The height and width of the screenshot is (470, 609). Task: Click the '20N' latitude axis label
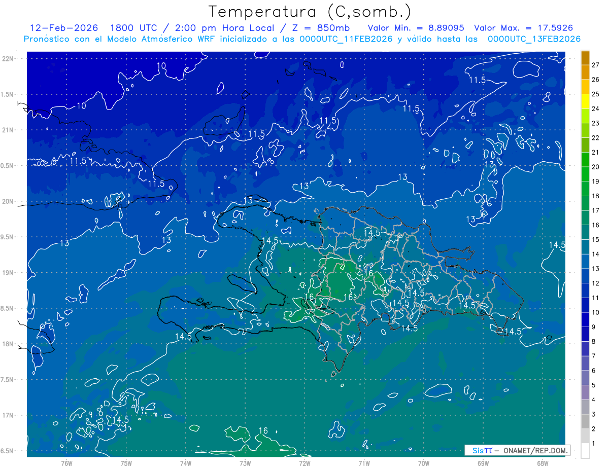click(8, 201)
